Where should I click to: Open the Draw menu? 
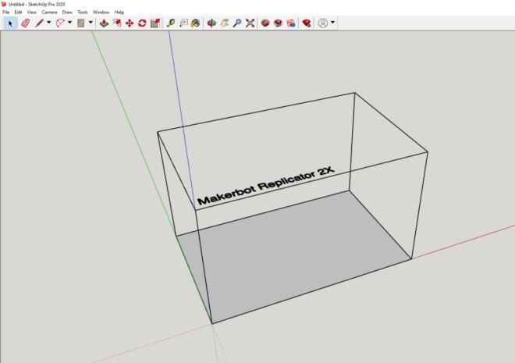67,12
